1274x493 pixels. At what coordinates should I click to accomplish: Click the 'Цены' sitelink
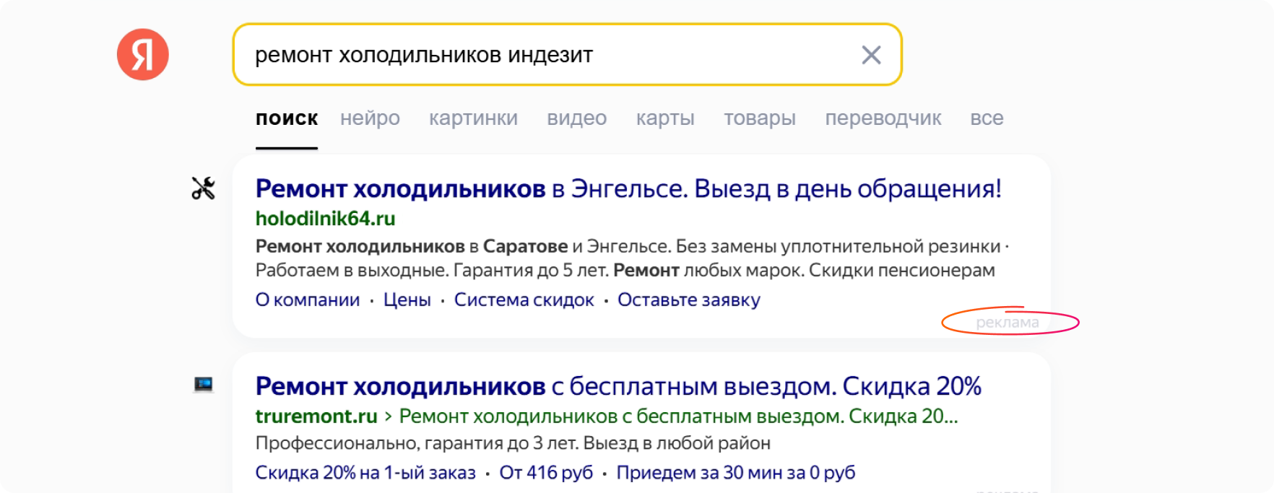[x=407, y=300]
